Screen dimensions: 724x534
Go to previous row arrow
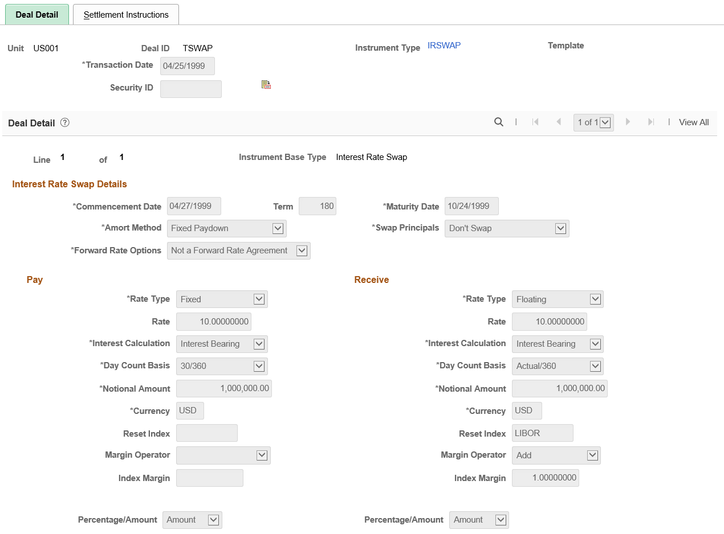[x=559, y=122]
